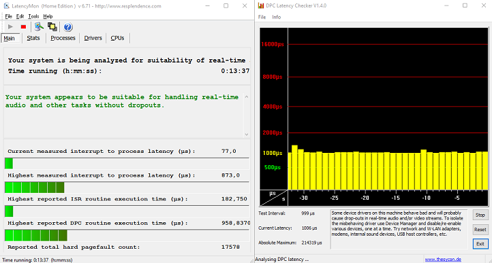The width and height of the screenshot is (492, 263).
Task: Click the DPC Latency Checker title icon
Action: point(260,5)
